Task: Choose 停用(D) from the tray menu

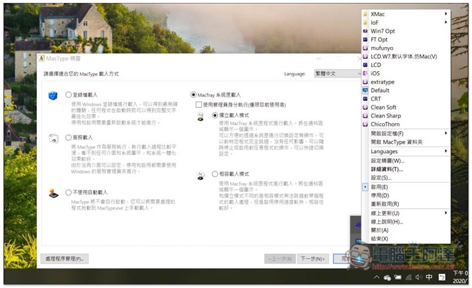Action: [379, 195]
